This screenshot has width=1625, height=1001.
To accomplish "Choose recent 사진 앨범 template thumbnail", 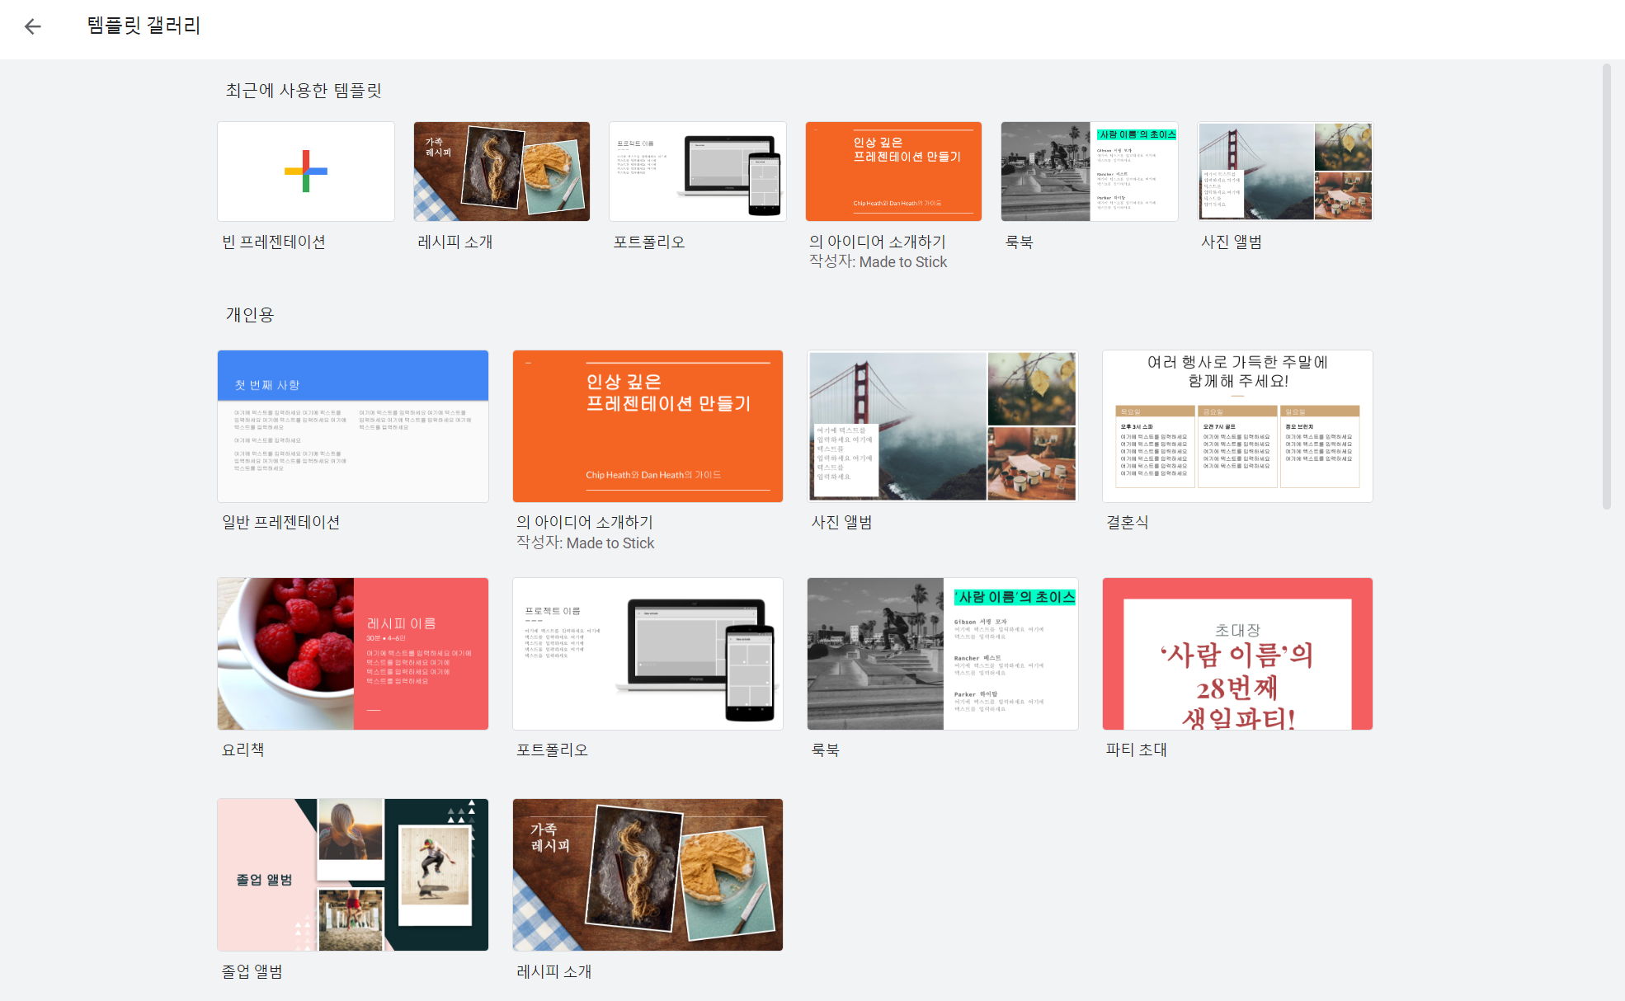I will [1285, 172].
